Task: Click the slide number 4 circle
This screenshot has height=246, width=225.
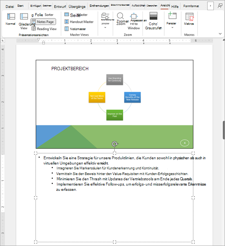Action: (184, 143)
